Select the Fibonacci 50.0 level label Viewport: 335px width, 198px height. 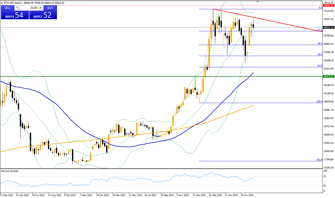click(320, 54)
